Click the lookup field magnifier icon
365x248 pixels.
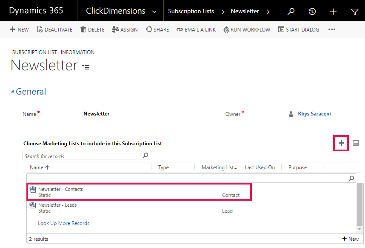coord(351,178)
